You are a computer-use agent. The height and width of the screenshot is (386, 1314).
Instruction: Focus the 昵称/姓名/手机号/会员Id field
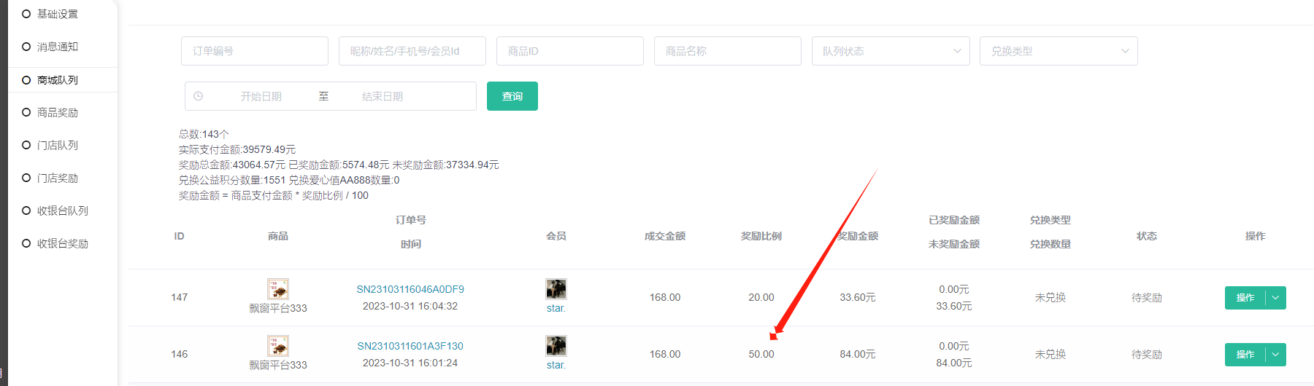(x=412, y=51)
